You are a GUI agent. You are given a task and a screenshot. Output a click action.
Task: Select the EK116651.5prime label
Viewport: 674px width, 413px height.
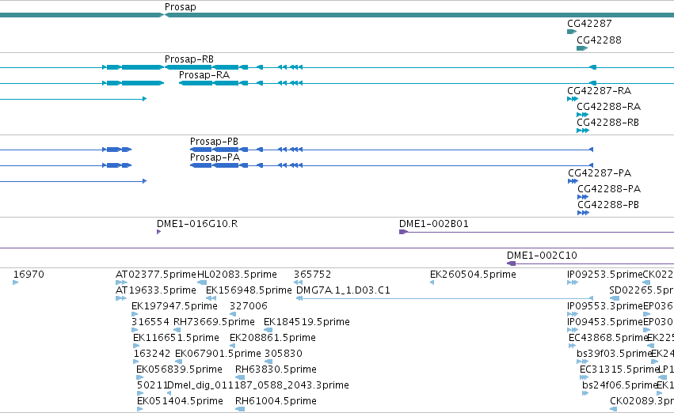coord(177,338)
